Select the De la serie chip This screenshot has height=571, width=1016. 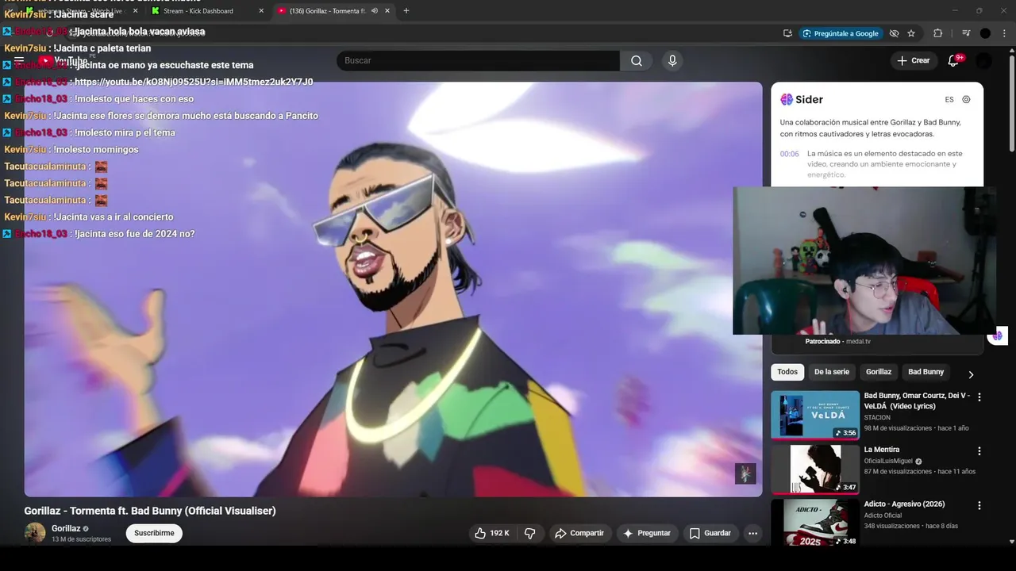point(831,372)
